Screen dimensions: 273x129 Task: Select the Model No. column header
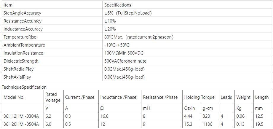coord(23,97)
